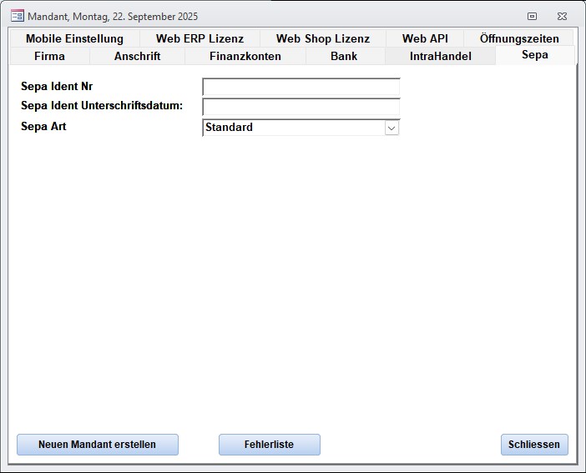View the Bank tab
586x473 pixels.
coord(344,56)
